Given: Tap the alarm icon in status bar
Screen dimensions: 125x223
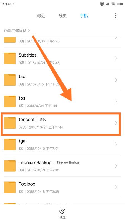Looking at the screenshot, I should point(102,4).
